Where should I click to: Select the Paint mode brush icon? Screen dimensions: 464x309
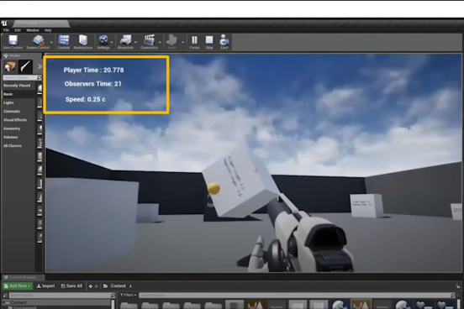pyautogui.click(x=25, y=66)
